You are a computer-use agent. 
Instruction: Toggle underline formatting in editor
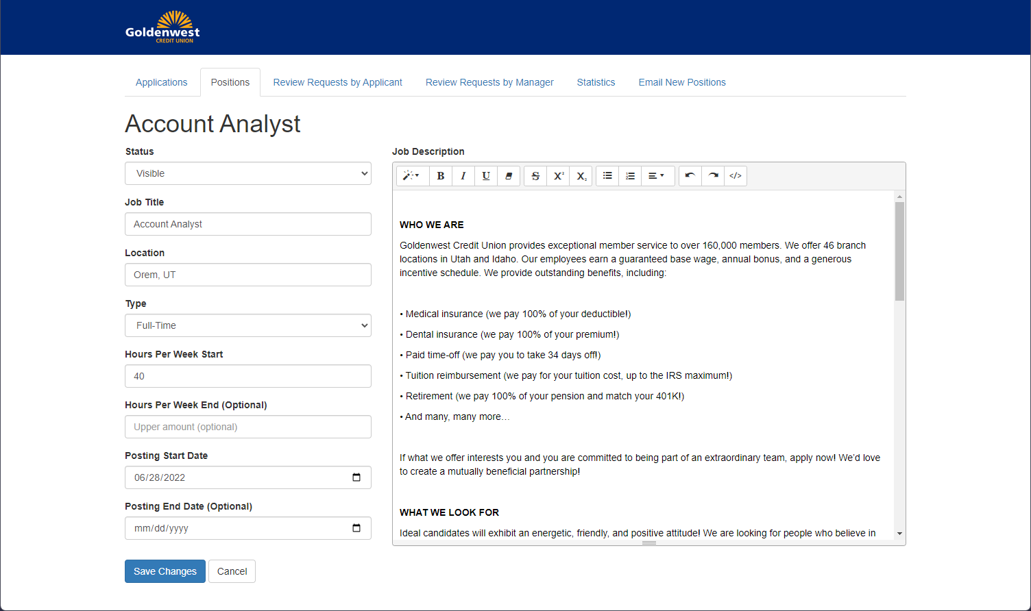[486, 176]
